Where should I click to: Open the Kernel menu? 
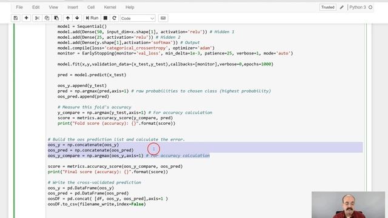click(110, 7)
